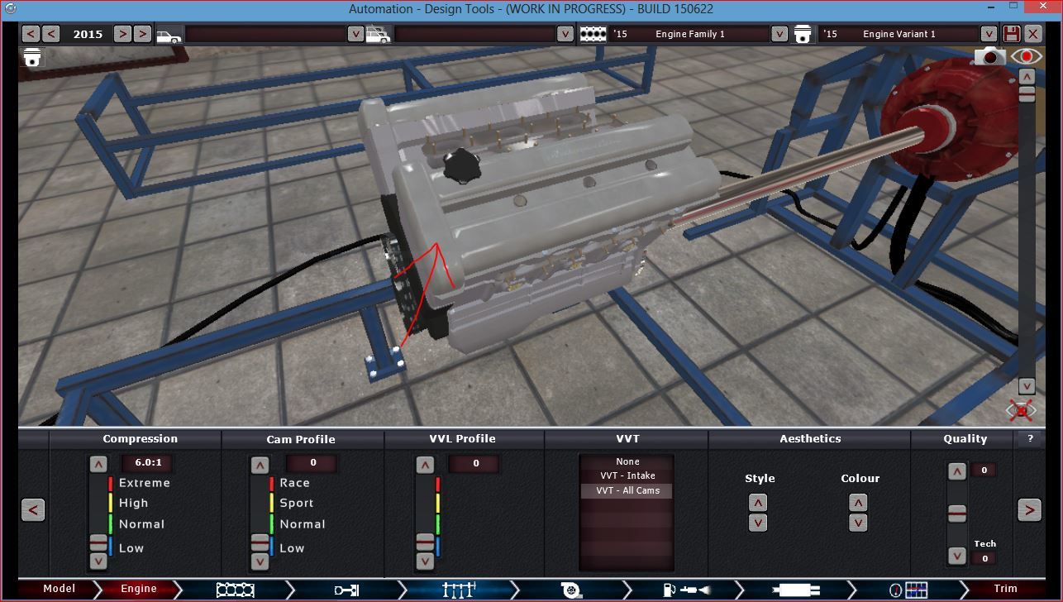
Task: Click the next page right arrow button
Action: (1029, 509)
